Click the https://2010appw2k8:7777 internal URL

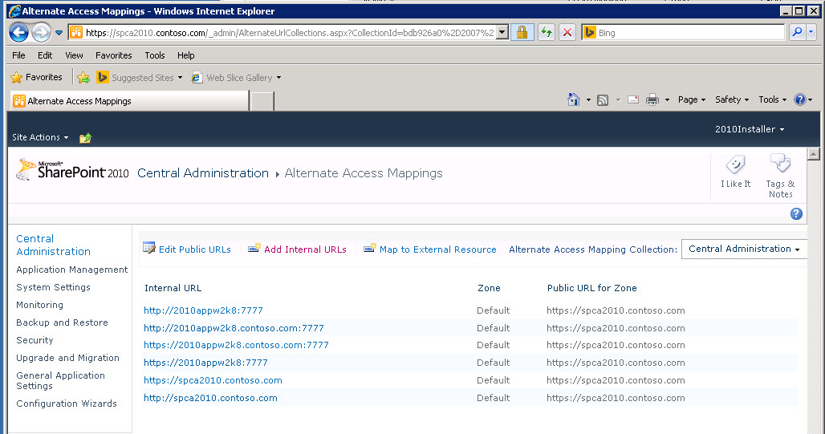205,363
